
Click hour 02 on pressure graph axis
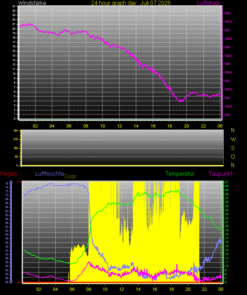click(x=35, y=126)
